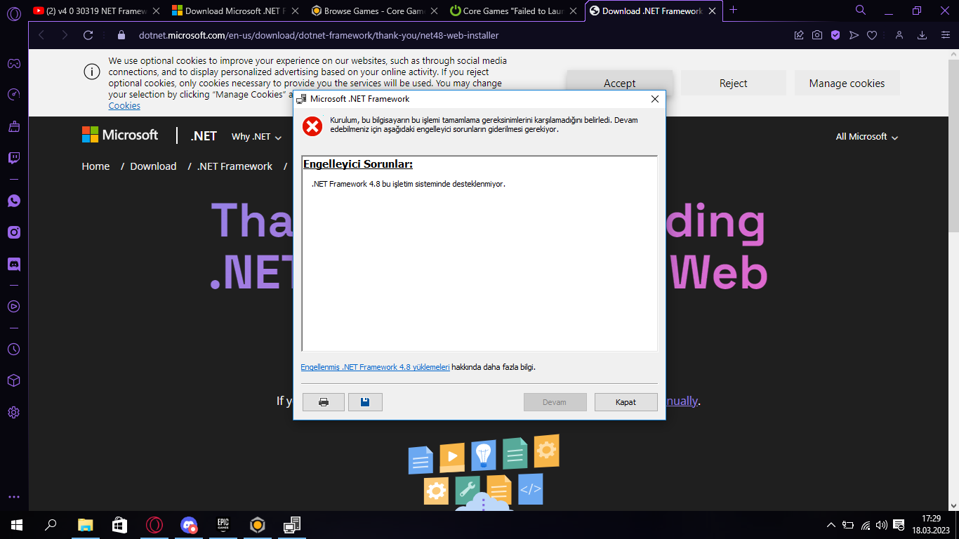Click the Microsoft logo on the page

(x=120, y=135)
